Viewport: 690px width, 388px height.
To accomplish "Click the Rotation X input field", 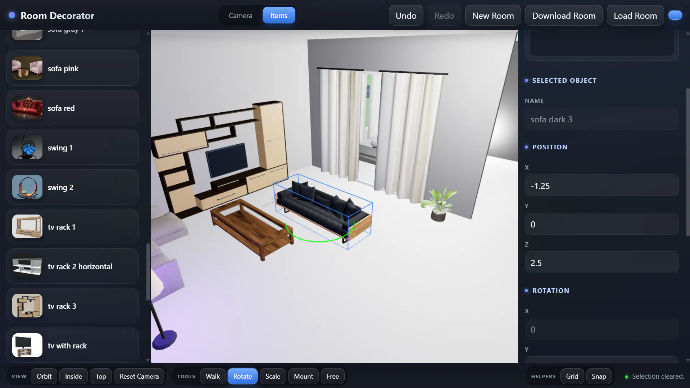I will [602, 329].
